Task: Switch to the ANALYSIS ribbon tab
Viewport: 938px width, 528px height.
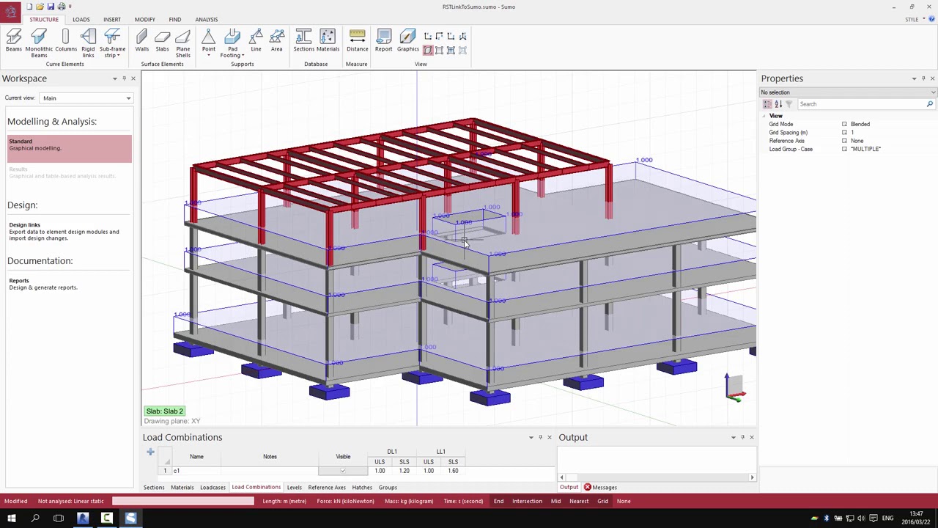Action: [207, 20]
